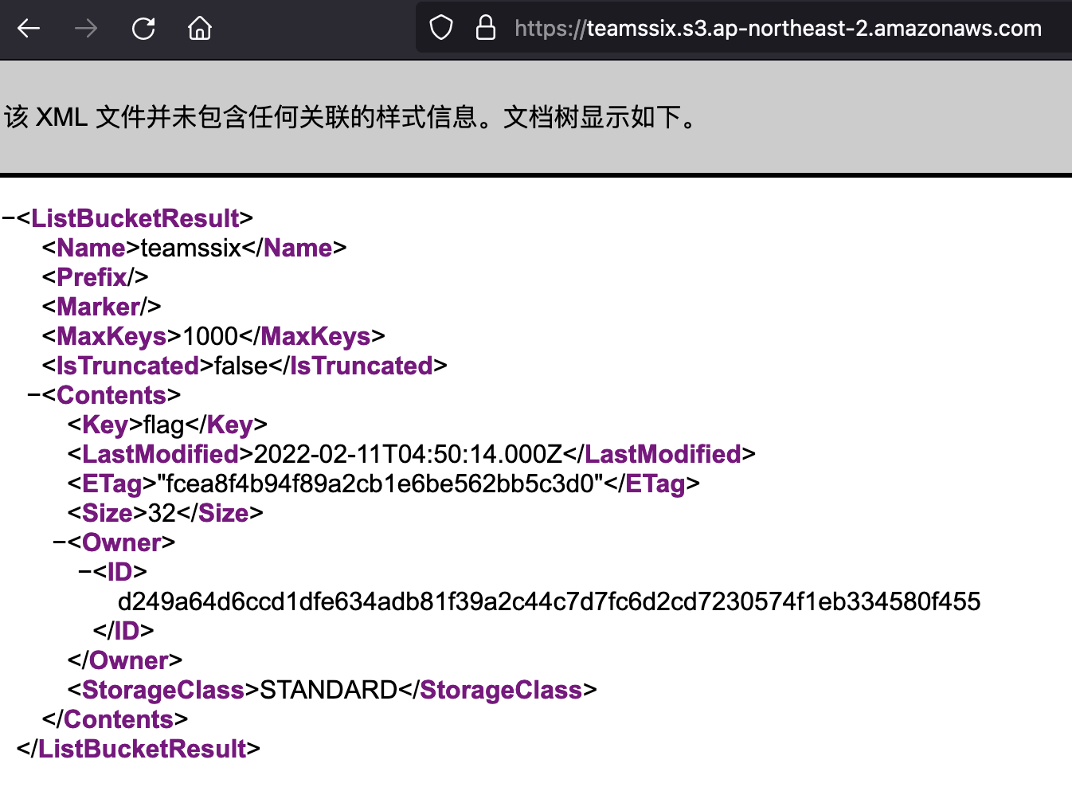Collapse the ID XML node
The image size is (1072, 787).
pyautogui.click(x=84, y=572)
